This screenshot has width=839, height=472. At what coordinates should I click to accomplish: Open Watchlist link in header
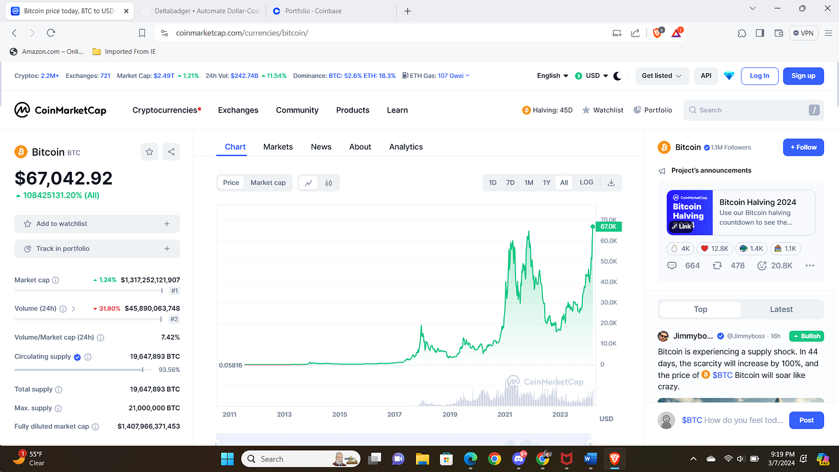click(603, 110)
